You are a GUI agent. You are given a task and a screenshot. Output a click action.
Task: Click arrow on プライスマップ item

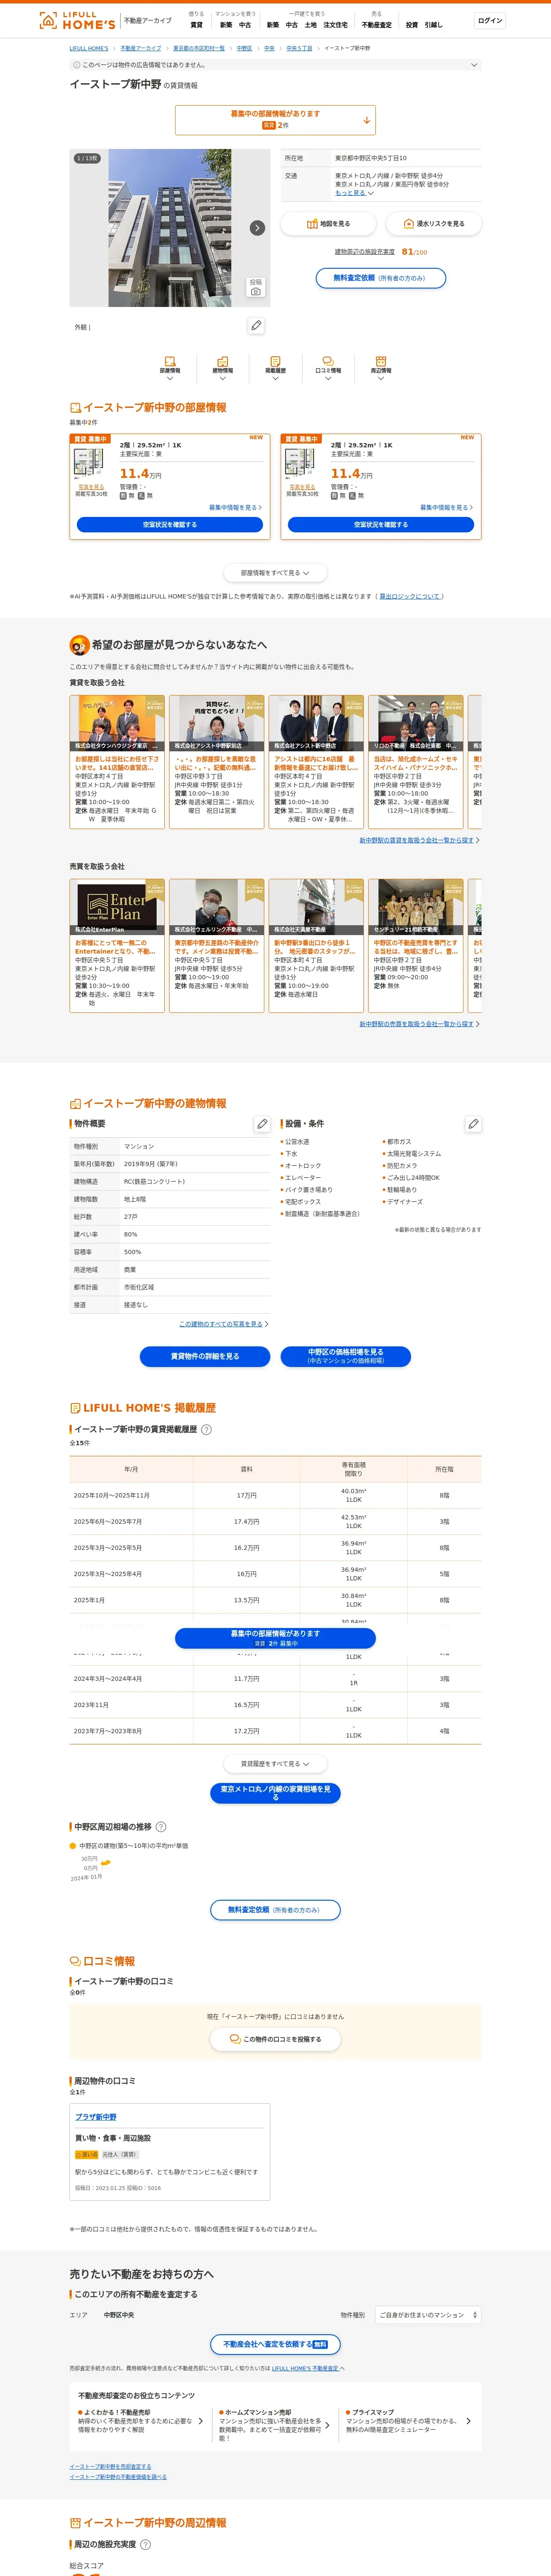469,2421
